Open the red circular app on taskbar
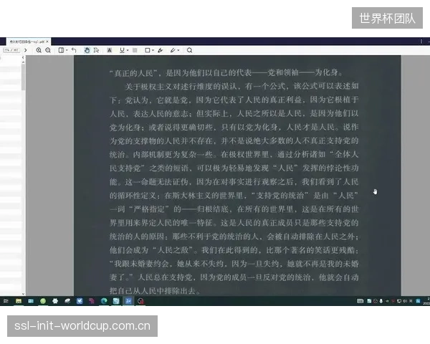430x344 pixels. [x=140, y=301]
